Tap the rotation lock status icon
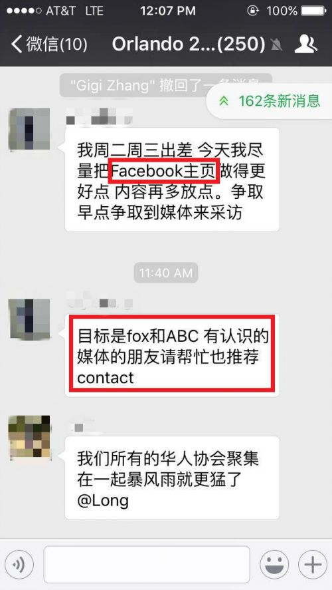Viewport: 332px width, 590px height. (253, 11)
